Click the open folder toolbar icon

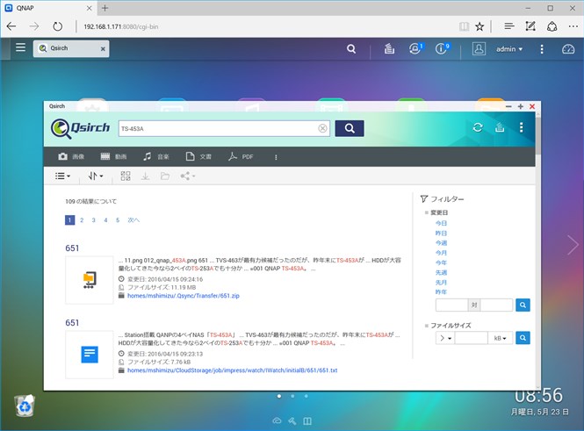pyautogui.click(x=165, y=176)
